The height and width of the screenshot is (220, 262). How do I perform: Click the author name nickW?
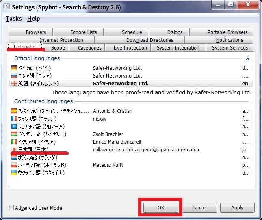pos(100,119)
